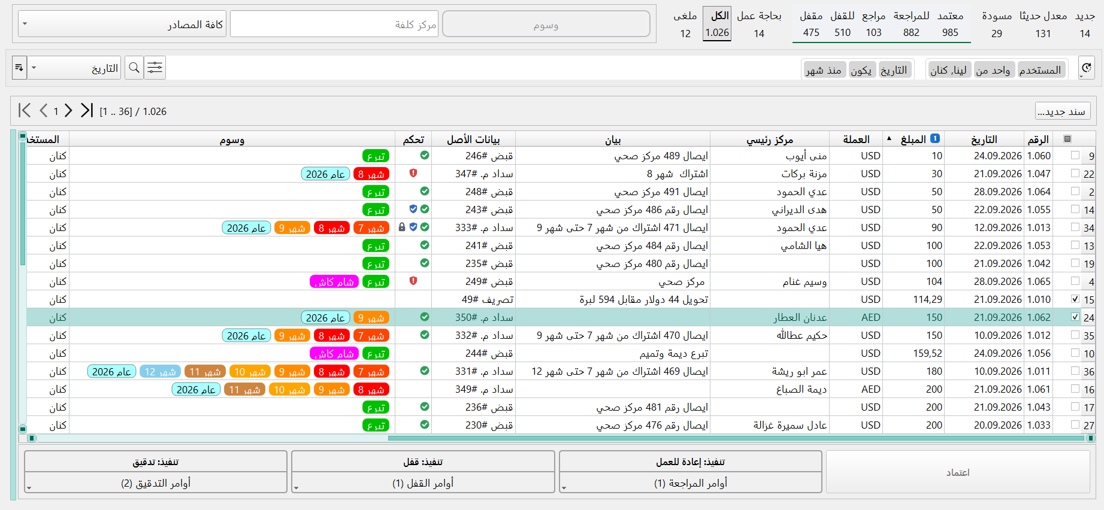
Task: Expand the أوامر القفل (1) dropdown
Action: [423, 483]
